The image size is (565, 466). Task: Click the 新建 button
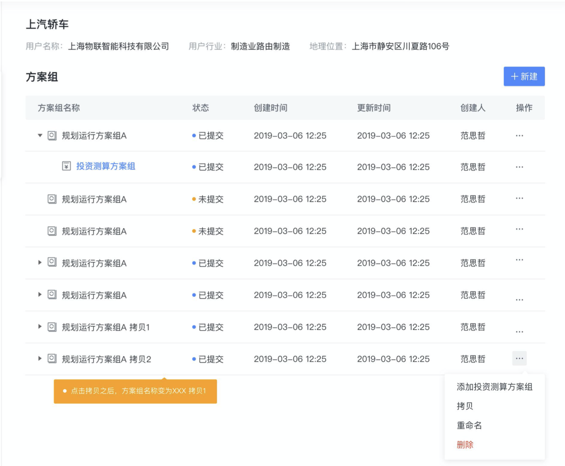pos(524,76)
